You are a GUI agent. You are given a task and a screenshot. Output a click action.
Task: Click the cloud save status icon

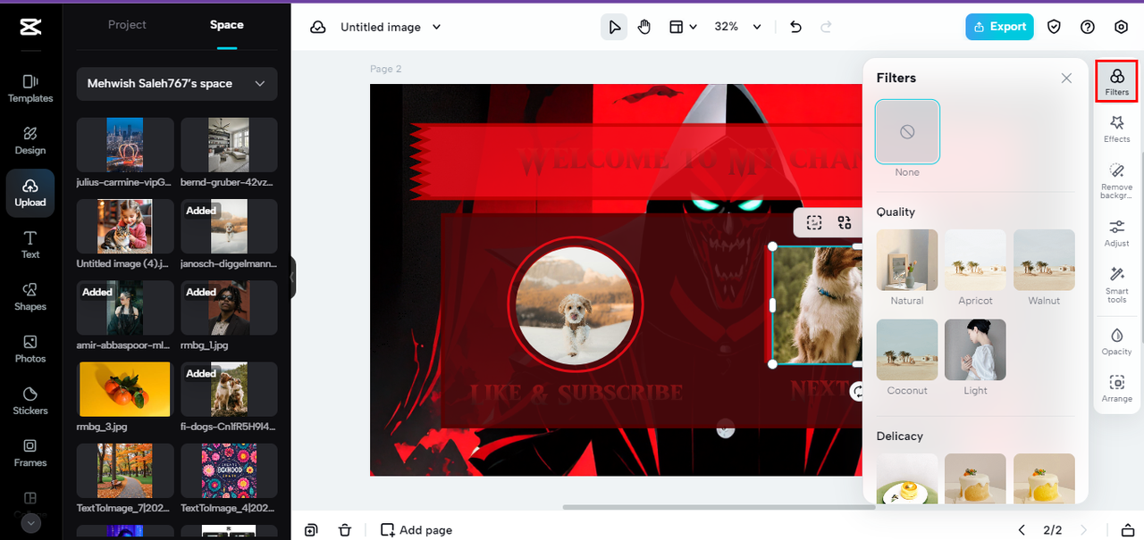tap(317, 27)
